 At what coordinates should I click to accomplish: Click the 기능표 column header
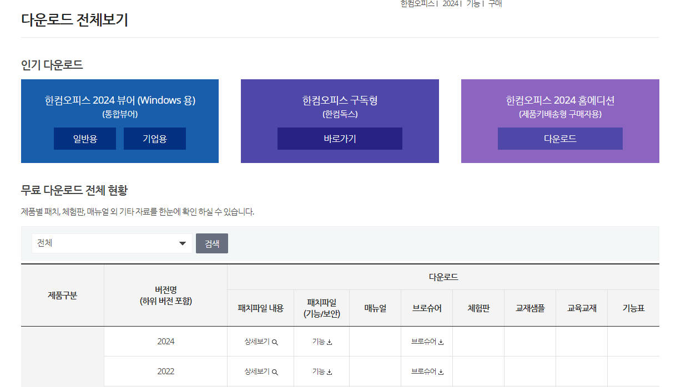tap(633, 308)
